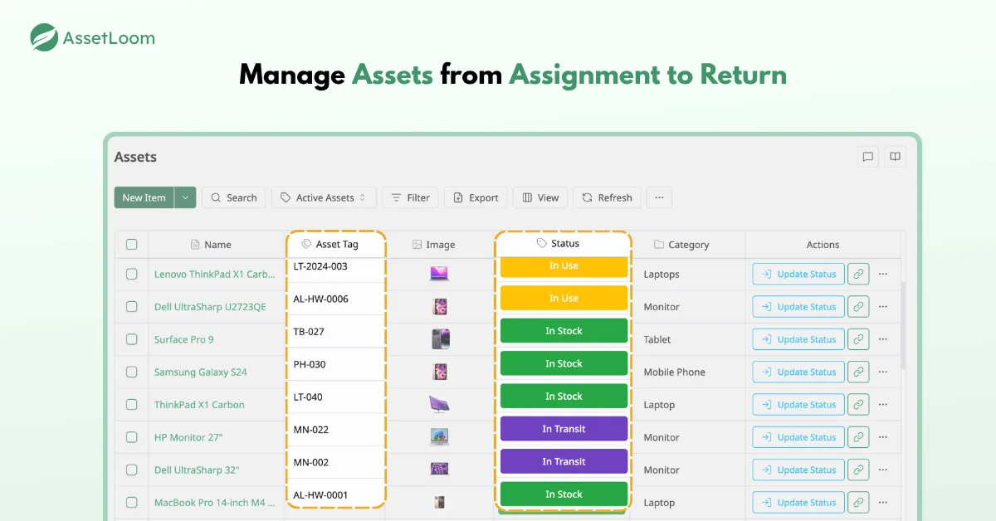
Task: Click Update Status for Lenovo ThinkPad row
Action: click(798, 274)
